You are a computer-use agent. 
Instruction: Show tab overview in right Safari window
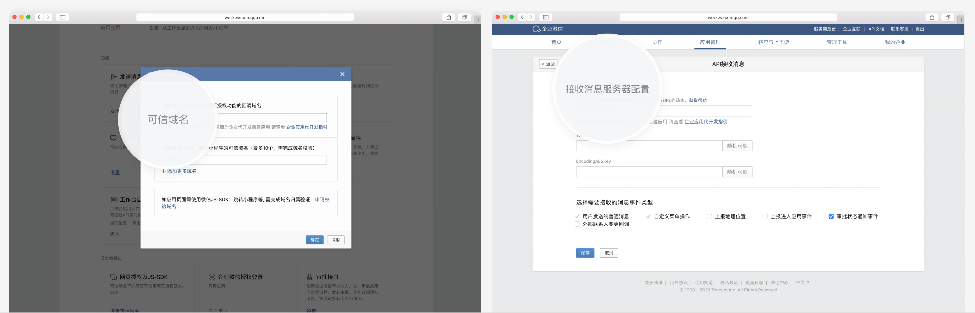[948, 17]
